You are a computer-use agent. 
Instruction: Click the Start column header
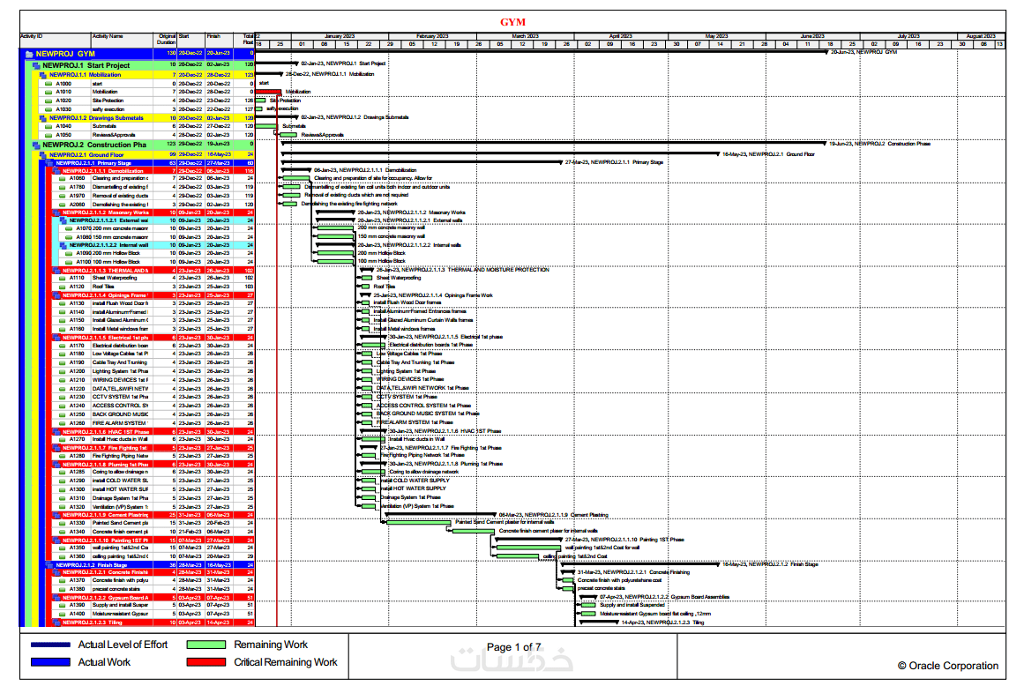[191, 40]
